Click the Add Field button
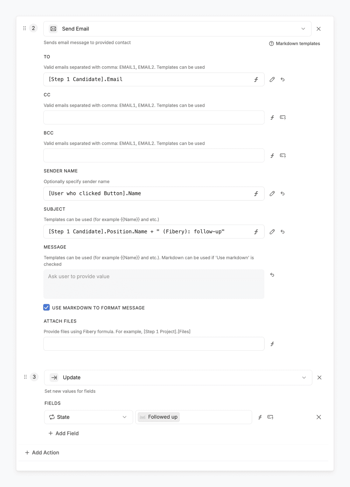 pyautogui.click(x=64, y=433)
